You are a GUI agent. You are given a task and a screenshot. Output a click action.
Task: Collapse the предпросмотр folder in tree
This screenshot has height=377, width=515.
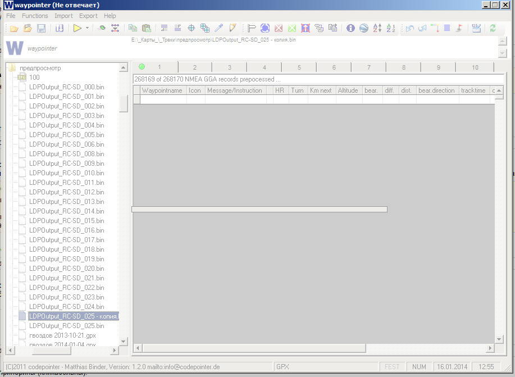tap(11, 68)
